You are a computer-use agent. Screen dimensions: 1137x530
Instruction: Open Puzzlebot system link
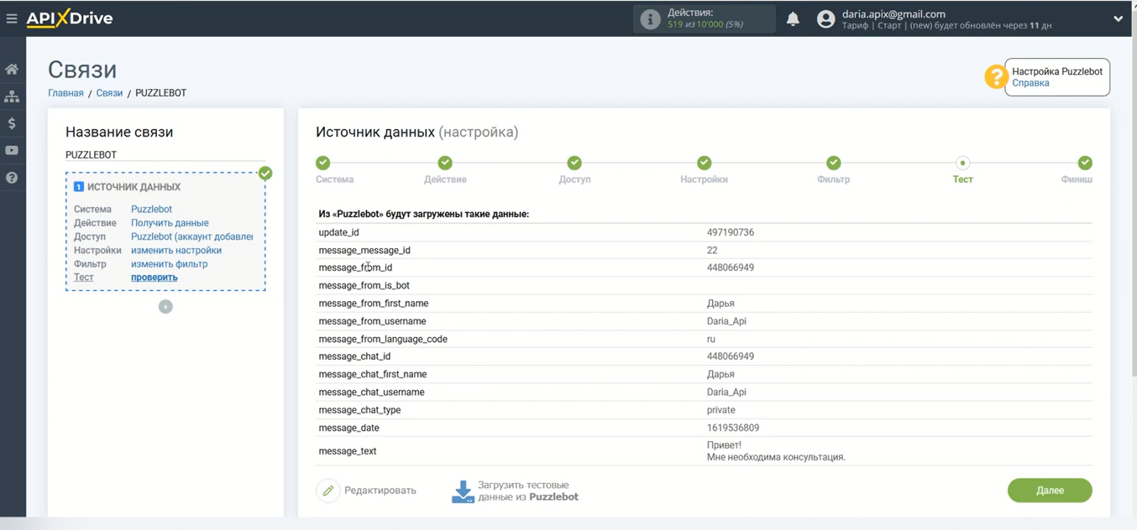click(x=151, y=210)
